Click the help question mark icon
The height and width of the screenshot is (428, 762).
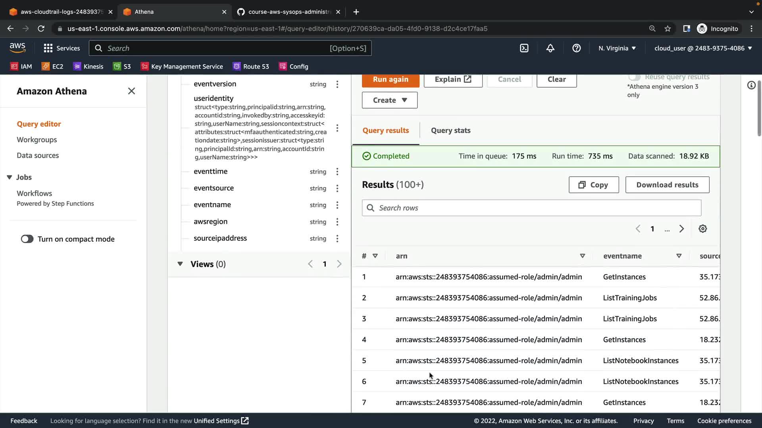click(576, 48)
